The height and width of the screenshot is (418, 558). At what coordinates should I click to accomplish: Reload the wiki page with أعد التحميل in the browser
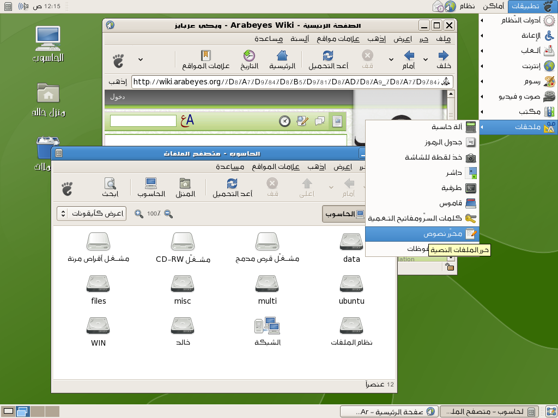[328, 59]
